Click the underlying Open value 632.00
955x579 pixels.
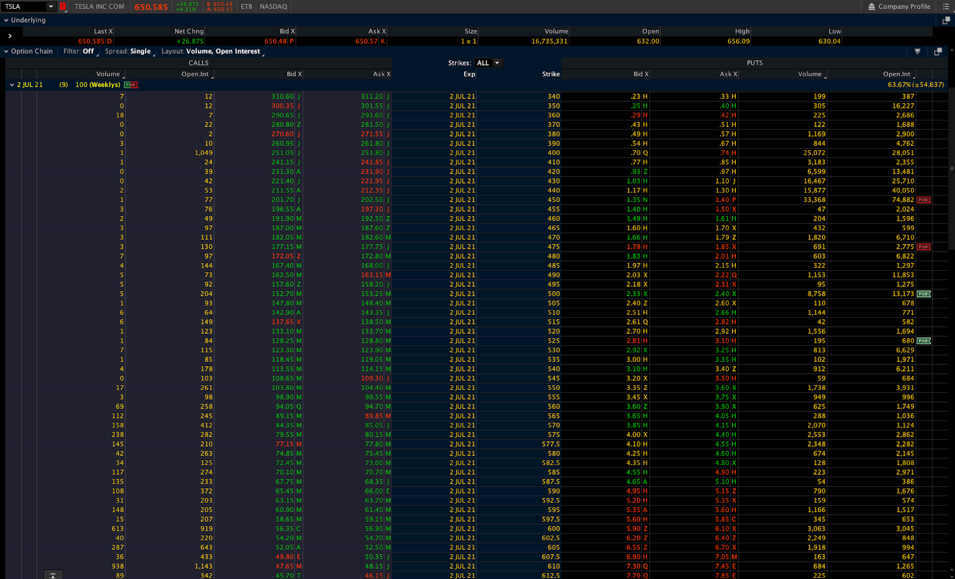pos(648,41)
